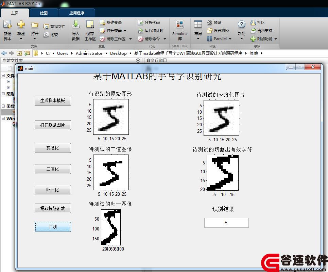The height and width of the screenshot is (272, 328).
Task: Click the normalized image plot (归一图像)
Action: point(111,227)
